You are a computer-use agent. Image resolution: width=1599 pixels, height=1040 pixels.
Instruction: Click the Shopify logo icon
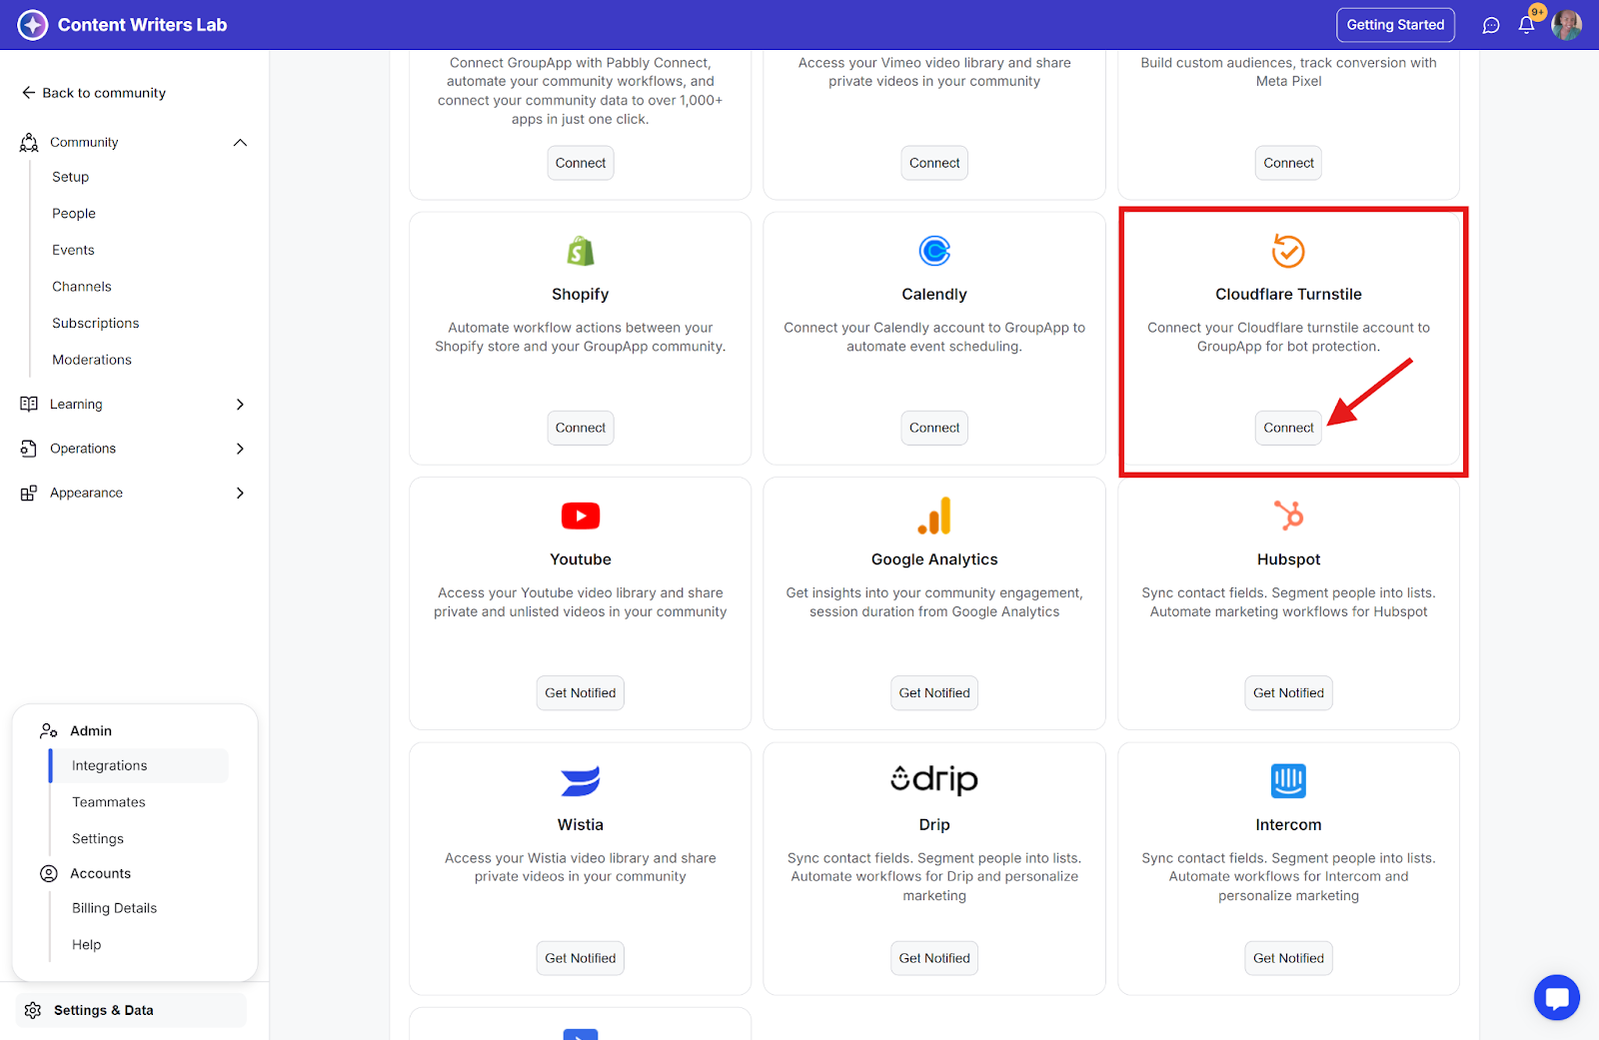tap(581, 251)
